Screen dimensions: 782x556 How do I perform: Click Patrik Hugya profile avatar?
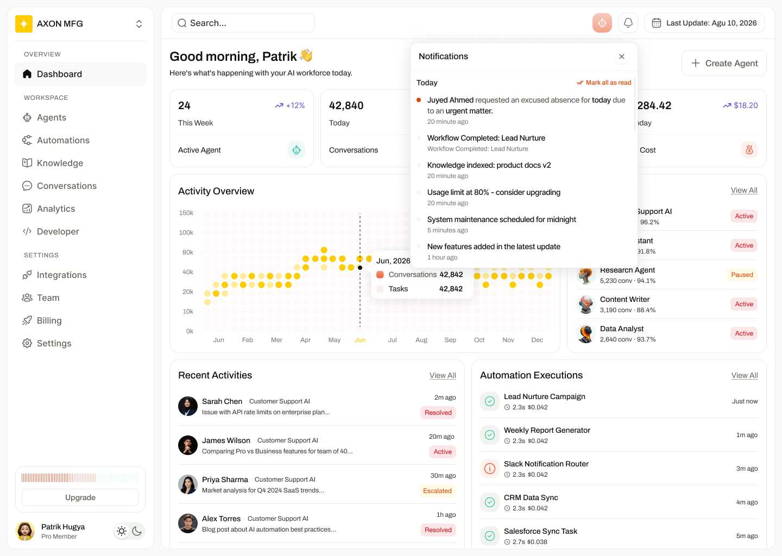click(x=25, y=531)
